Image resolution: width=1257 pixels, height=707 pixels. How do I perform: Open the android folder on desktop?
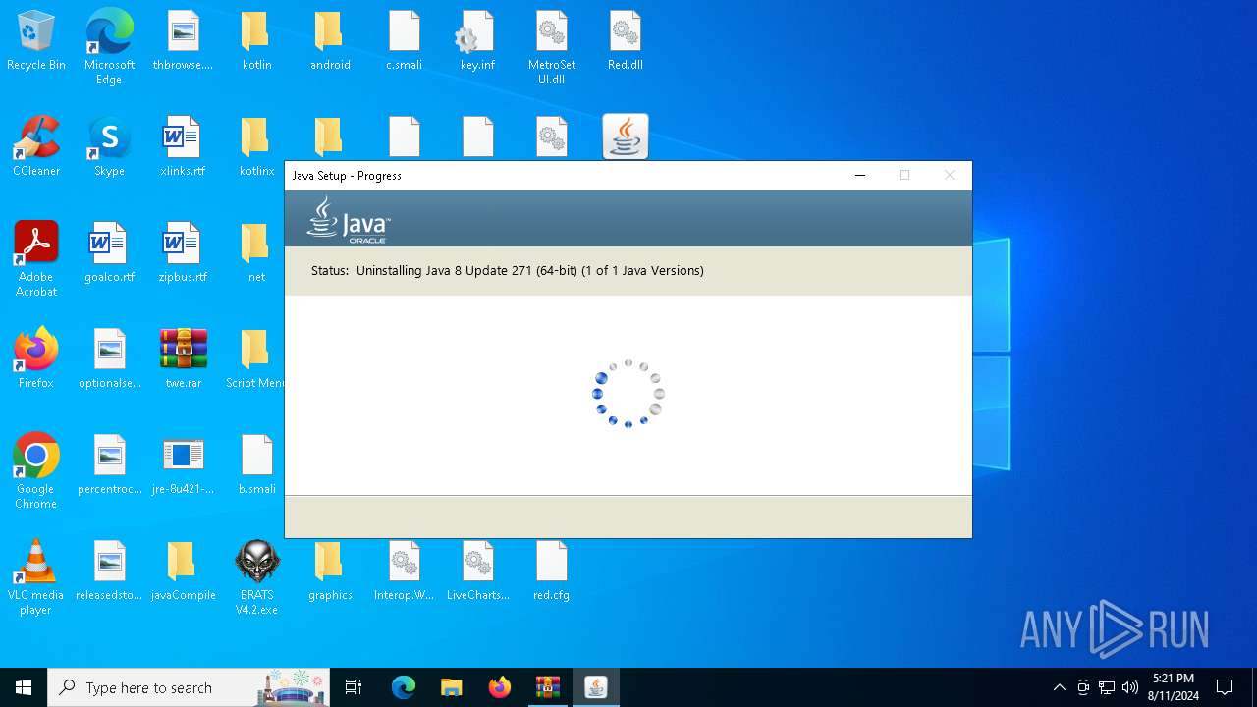(x=330, y=40)
